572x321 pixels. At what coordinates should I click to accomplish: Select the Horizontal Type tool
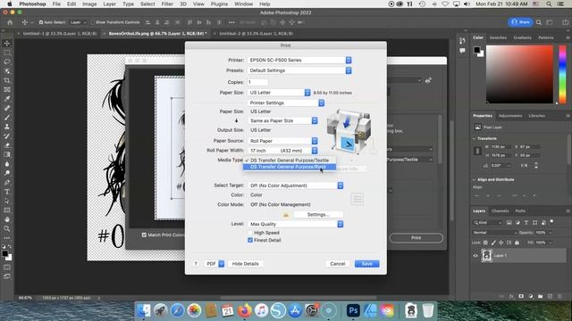[x=7, y=192]
